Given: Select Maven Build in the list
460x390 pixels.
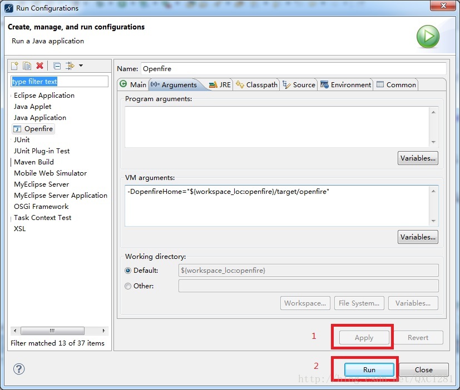Looking at the screenshot, I should click(x=34, y=162).
